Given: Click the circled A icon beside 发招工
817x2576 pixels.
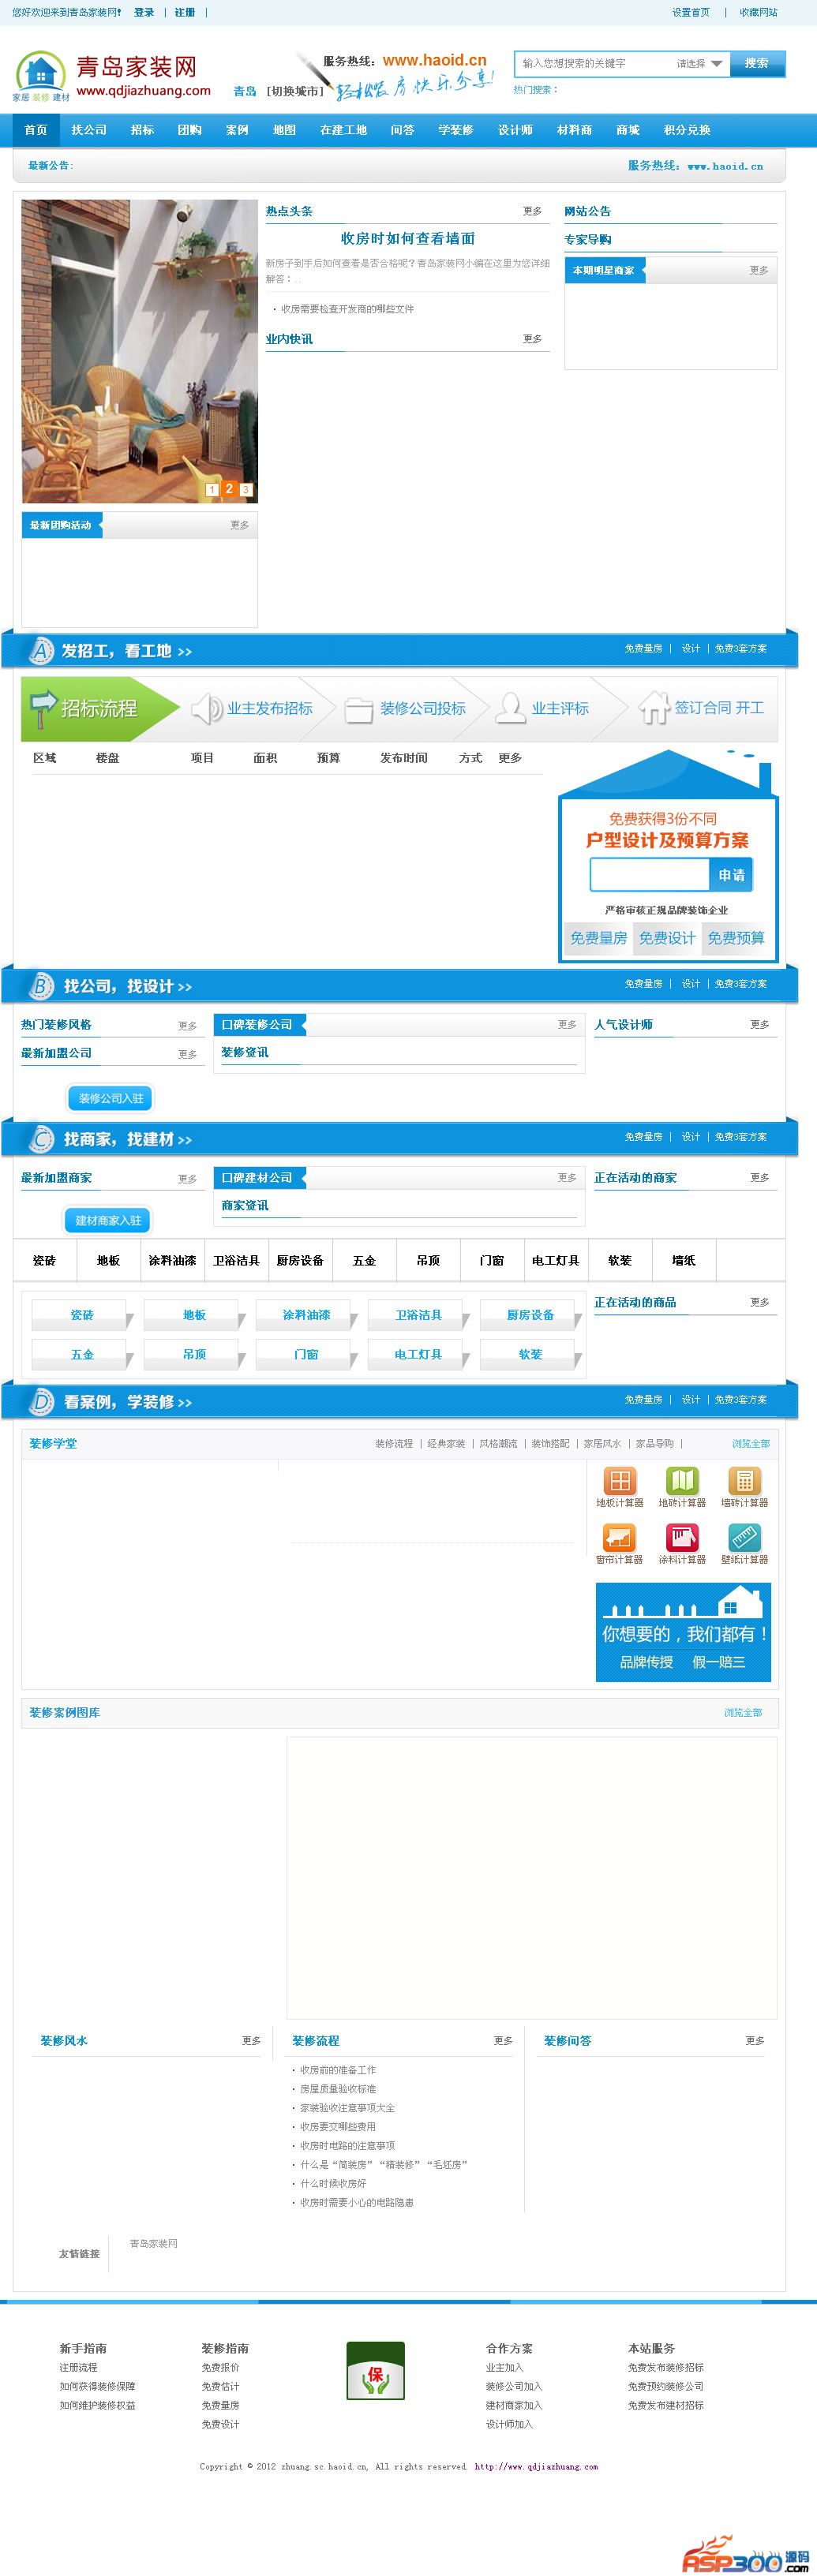Looking at the screenshot, I should (40, 651).
